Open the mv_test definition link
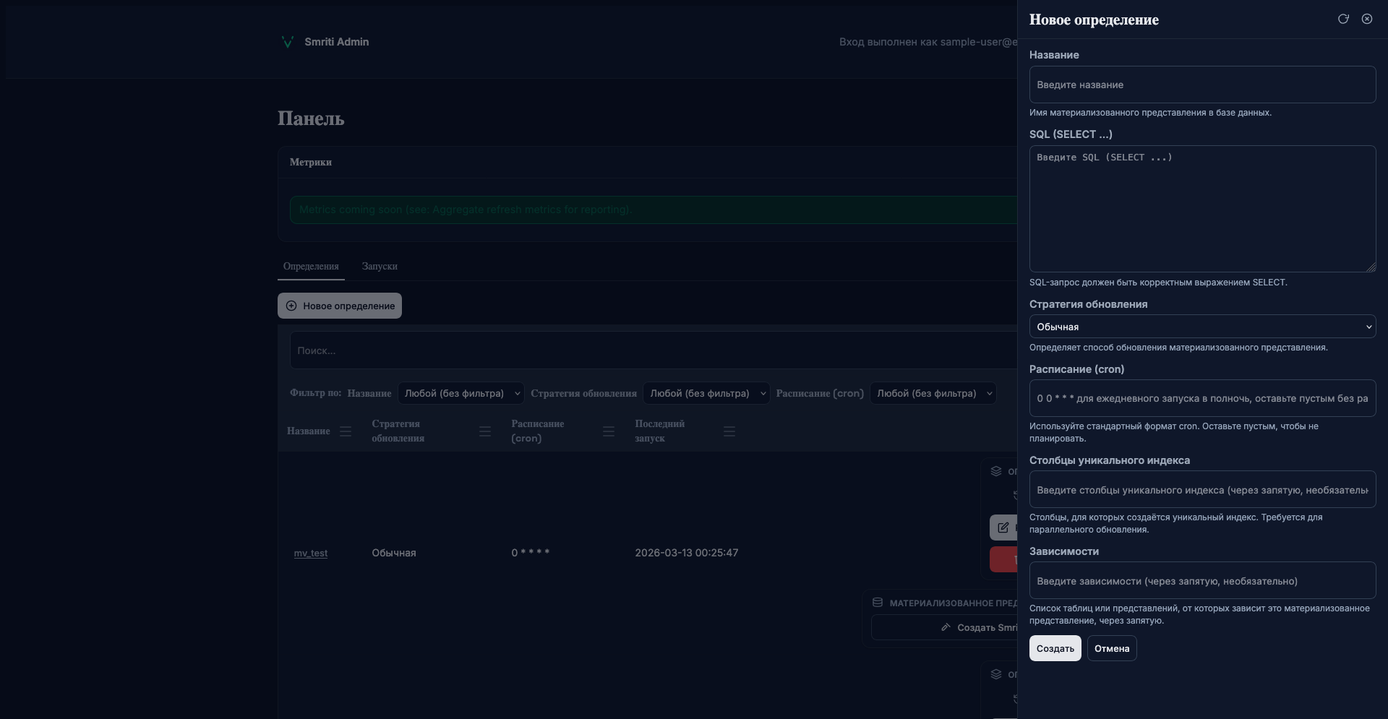 pyautogui.click(x=311, y=554)
